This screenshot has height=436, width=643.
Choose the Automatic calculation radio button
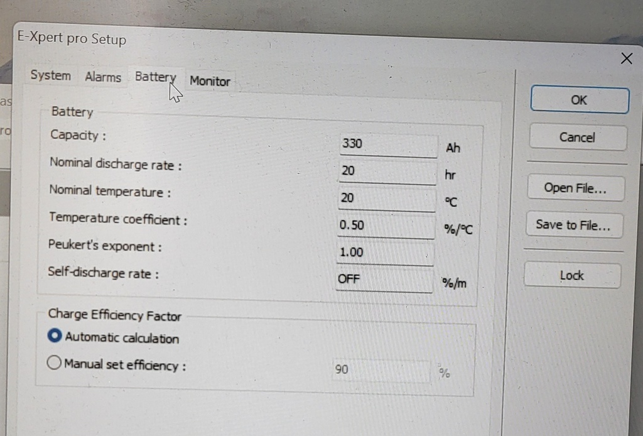[55, 337]
